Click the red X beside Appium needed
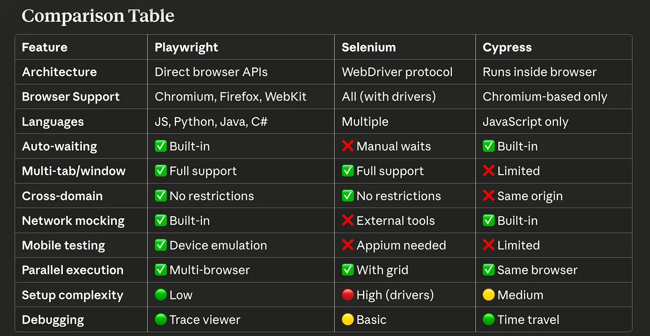The image size is (650, 336). tap(347, 246)
